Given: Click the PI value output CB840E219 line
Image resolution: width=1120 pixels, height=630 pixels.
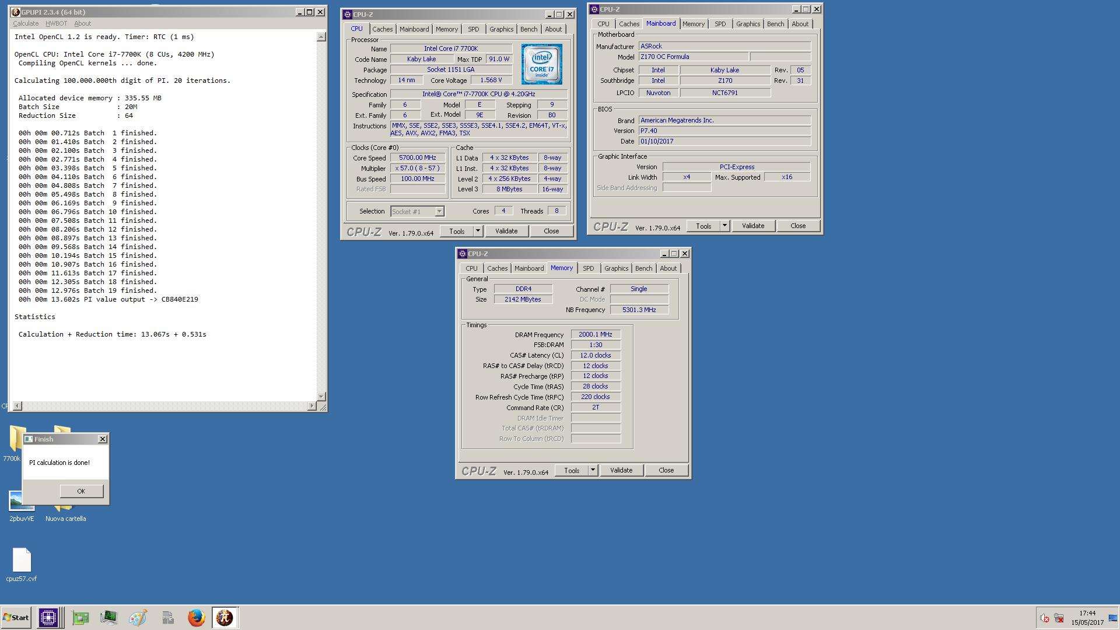Looking at the screenshot, I should pos(108,299).
